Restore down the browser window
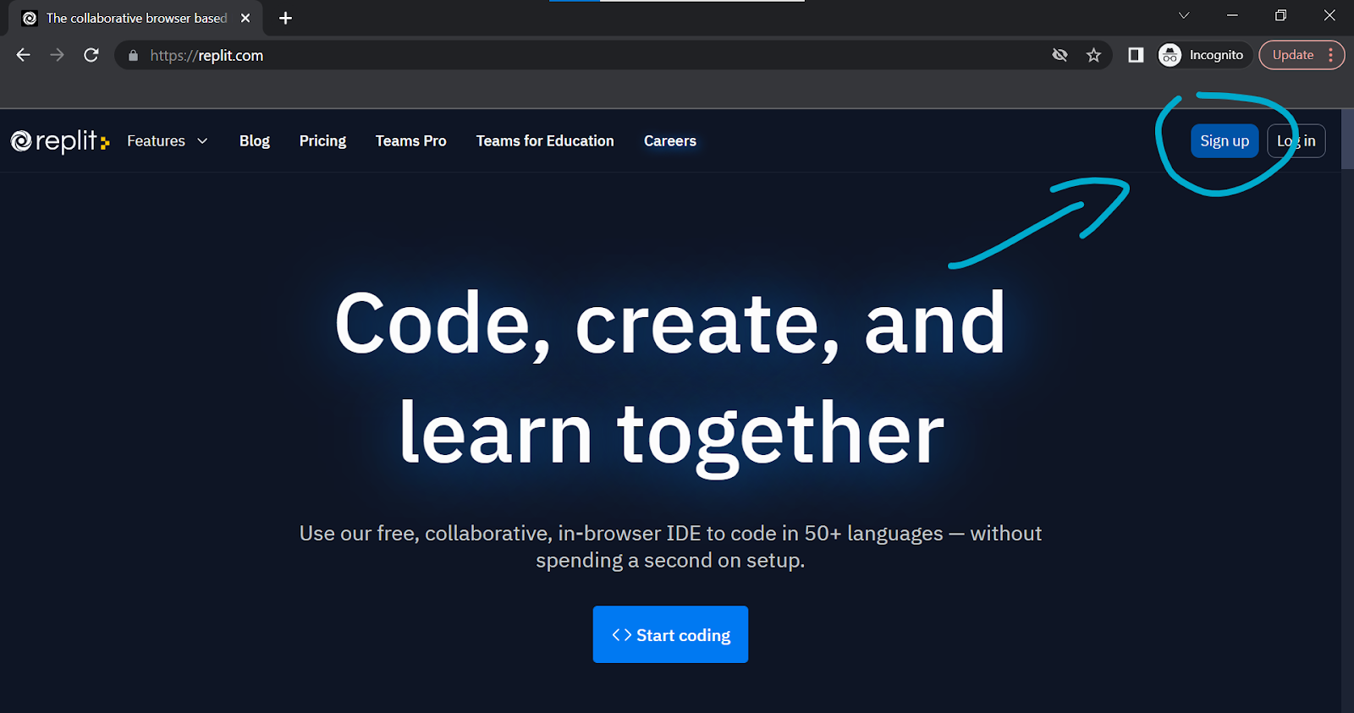The image size is (1354, 713). (1280, 15)
